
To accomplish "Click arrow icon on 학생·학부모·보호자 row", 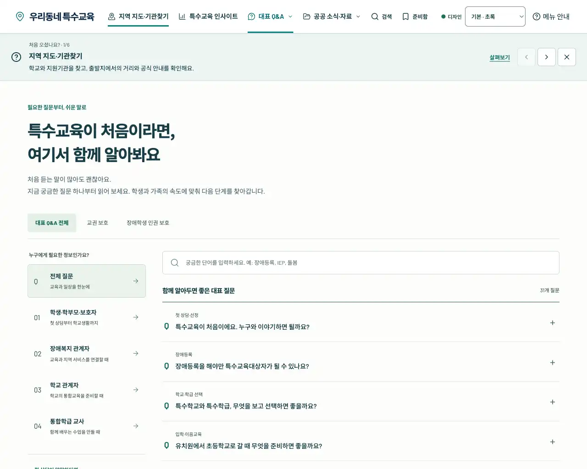I will pyautogui.click(x=136, y=317).
